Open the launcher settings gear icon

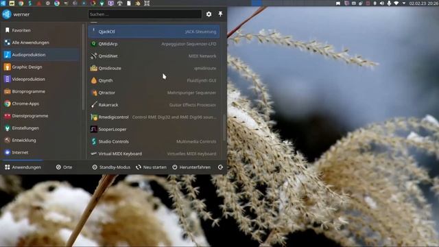click(209, 14)
